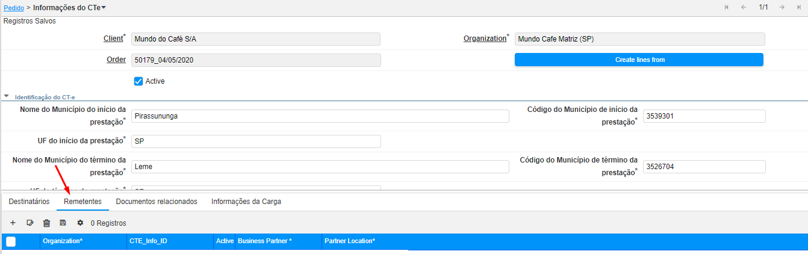The image size is (808, 254).
Task: Go to the previous record arrow
Action: 744,7
